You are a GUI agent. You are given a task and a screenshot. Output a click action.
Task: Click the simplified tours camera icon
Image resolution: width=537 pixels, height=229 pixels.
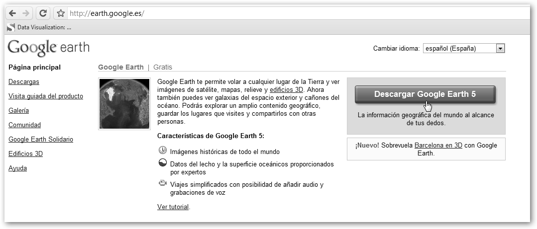click(x=163, y=183)
